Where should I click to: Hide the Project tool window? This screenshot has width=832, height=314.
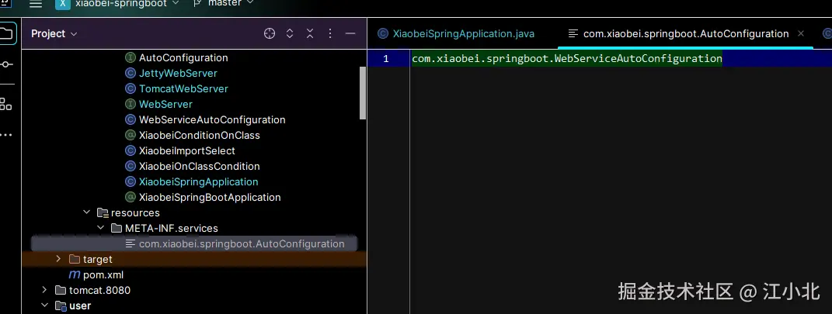coord(350,33)
